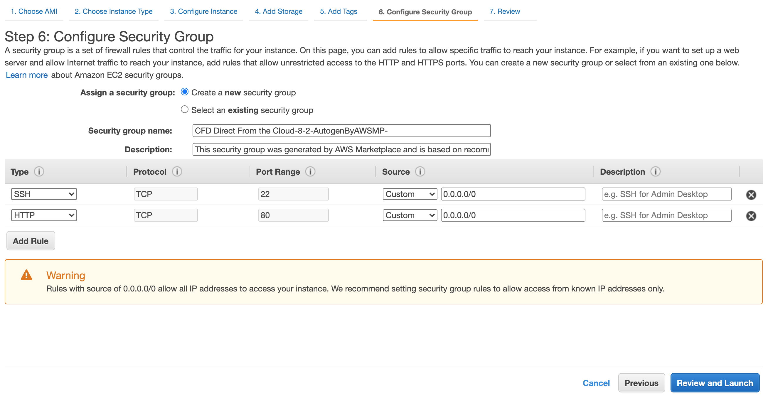Delete the HTTP rule with X icon
The image size is (768, 403).
tap(751, 216)
